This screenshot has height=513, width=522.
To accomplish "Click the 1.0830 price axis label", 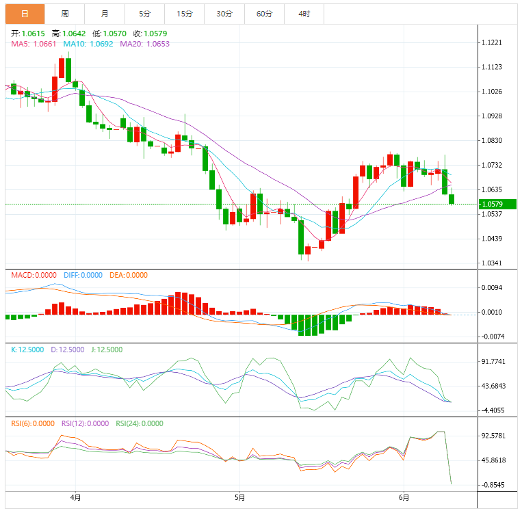I will pyautogui.click(x=492, y=140).
